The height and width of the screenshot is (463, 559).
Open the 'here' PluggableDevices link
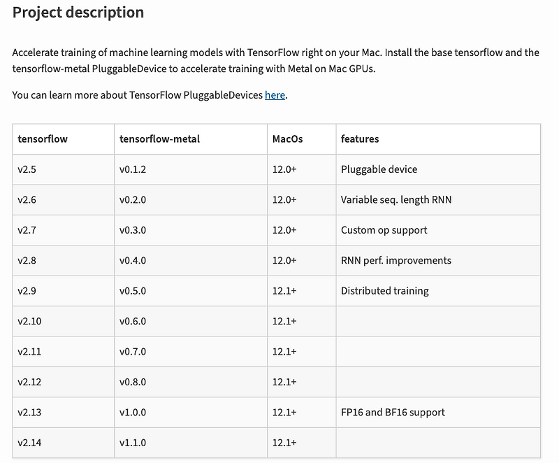[x=275, y=95]
